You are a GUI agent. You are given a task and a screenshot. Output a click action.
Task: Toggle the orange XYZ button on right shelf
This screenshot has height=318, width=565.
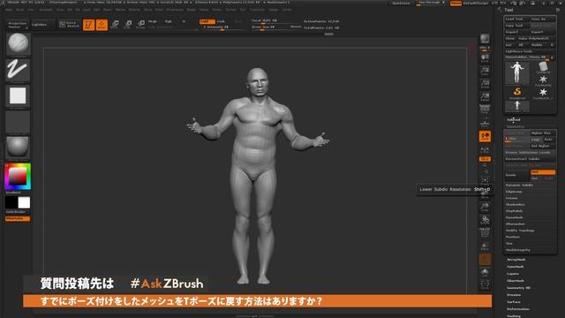click(x=485, y=159)
